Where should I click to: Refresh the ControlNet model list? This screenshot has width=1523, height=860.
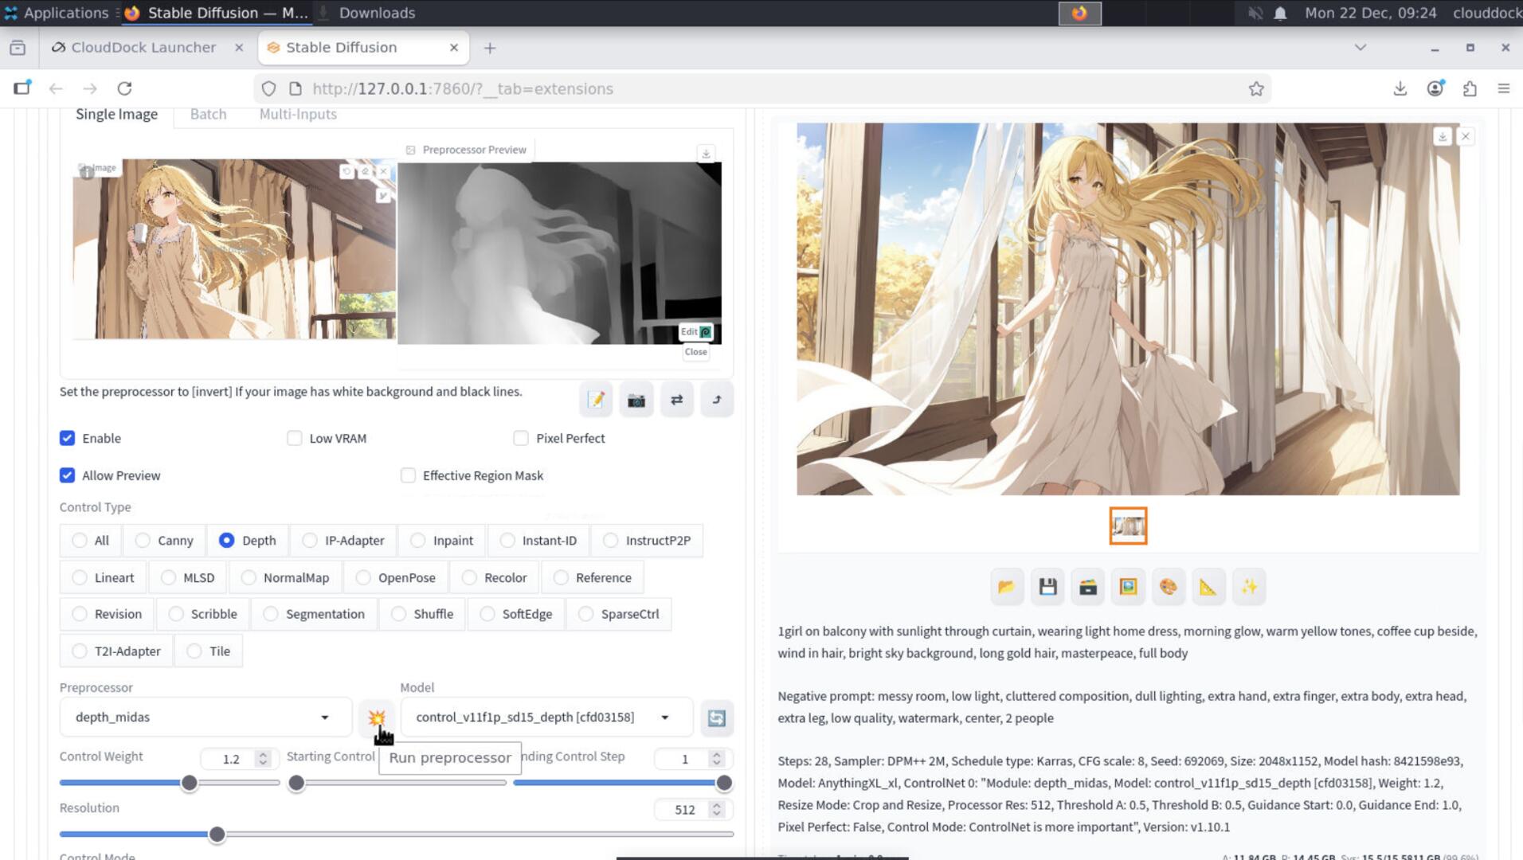pyautogui.click(x=716, y=717)
